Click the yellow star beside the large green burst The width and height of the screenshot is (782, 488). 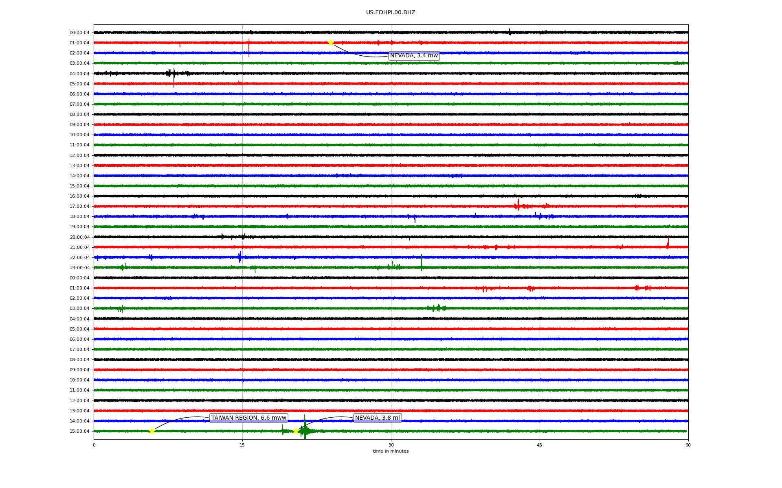(x=296, y=431)
